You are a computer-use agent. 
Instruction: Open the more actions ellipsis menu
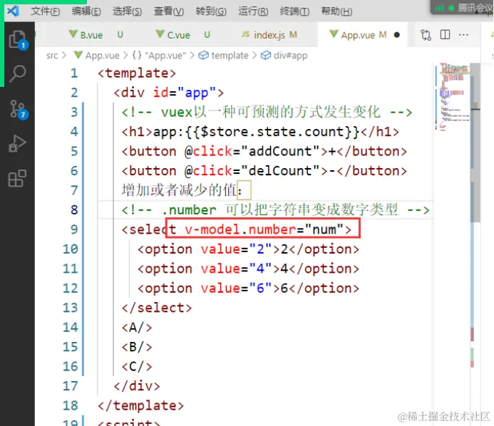pos(463,35)
